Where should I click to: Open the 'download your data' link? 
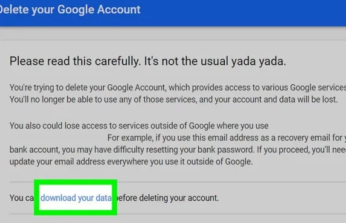(x=76, y=198)
